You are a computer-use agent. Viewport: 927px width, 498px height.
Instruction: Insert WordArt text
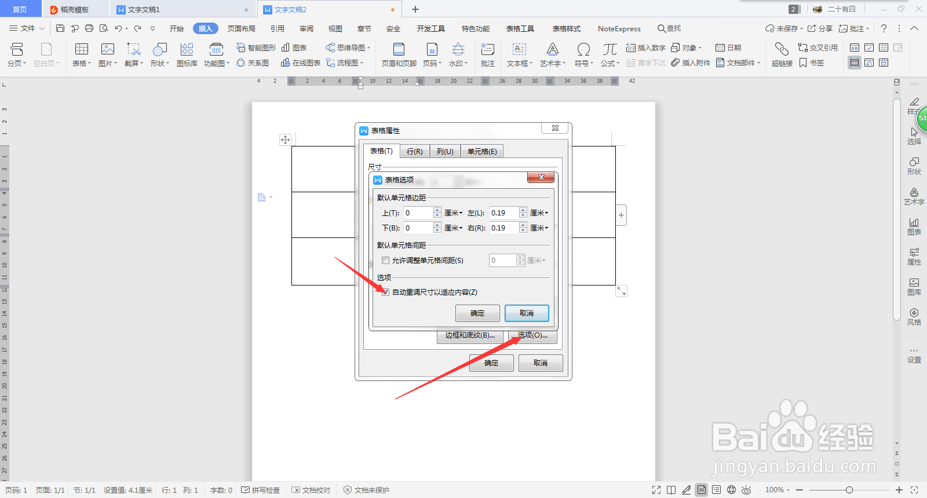553,55
